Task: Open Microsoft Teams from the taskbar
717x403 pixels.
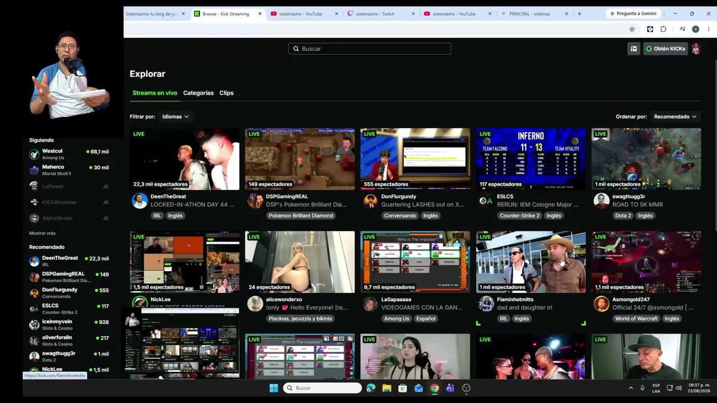Action: [x=450, y=388]
